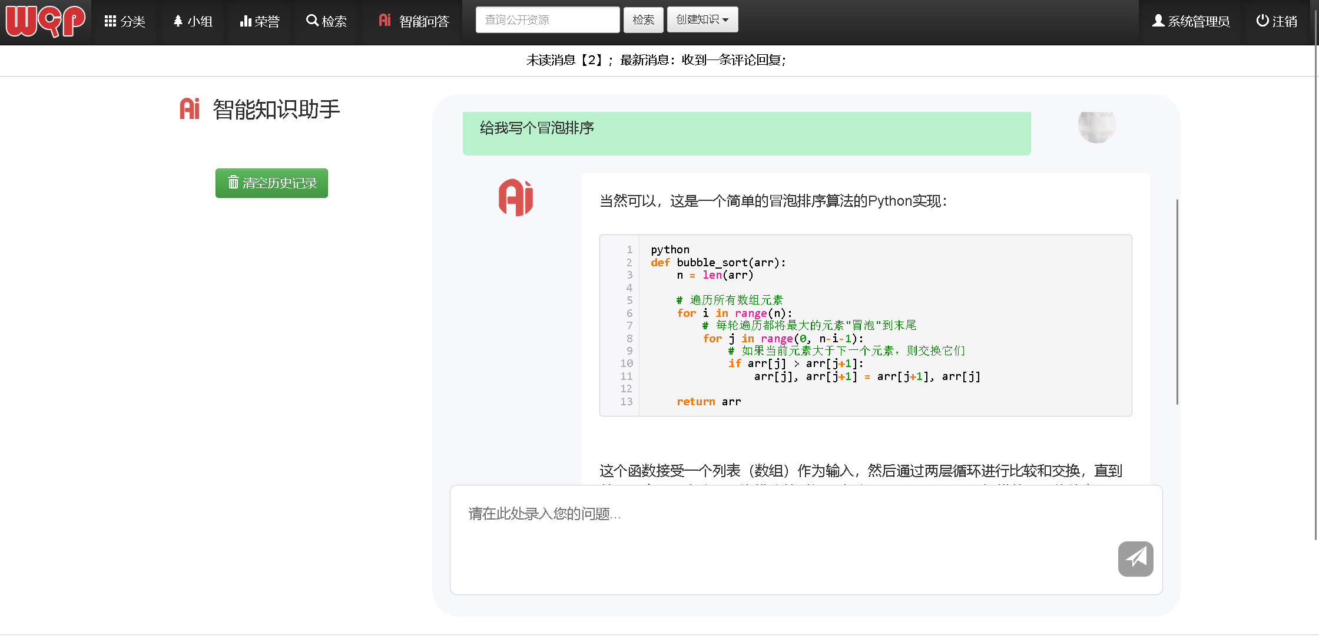Click the chat panel scrollbar

click(1177, 302)
